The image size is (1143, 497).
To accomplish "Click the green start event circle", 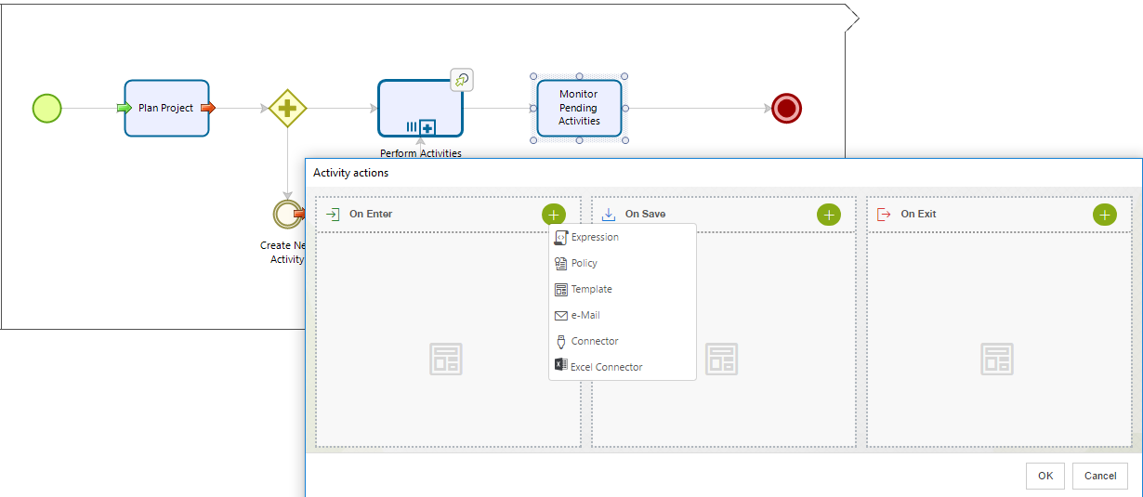I will tap(46, 109).
